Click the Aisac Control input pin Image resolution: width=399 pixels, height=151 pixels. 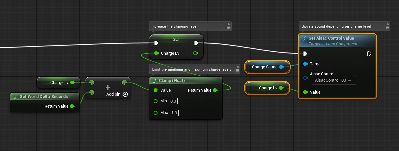pos(305,78)
